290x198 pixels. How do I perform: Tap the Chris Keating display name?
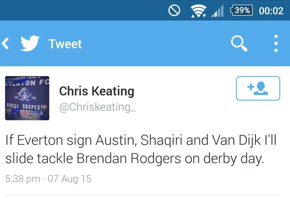97,91
